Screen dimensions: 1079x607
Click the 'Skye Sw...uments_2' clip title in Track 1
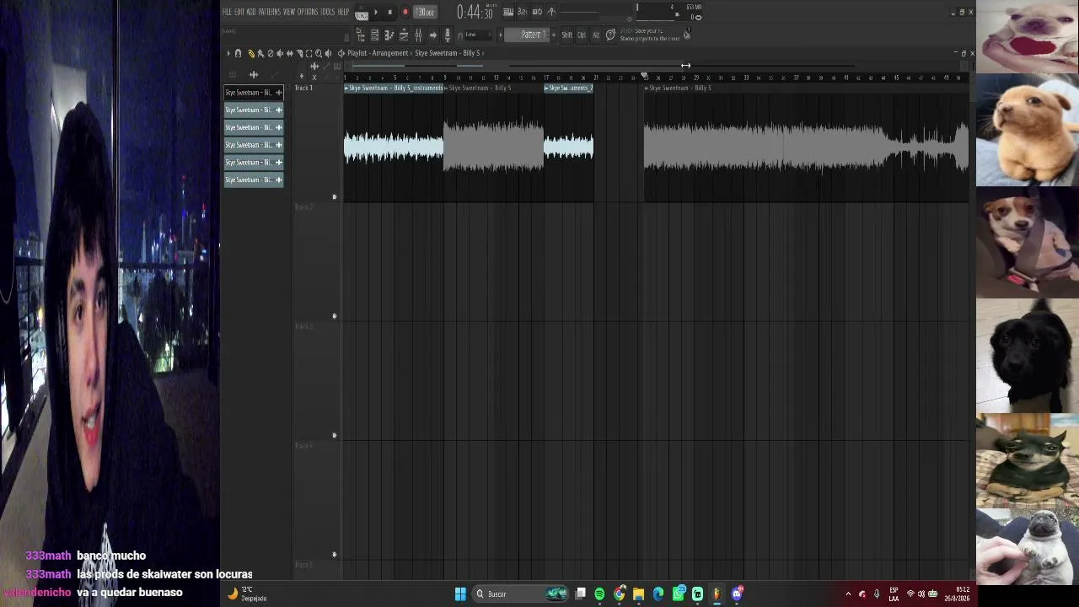coord(569,88)
